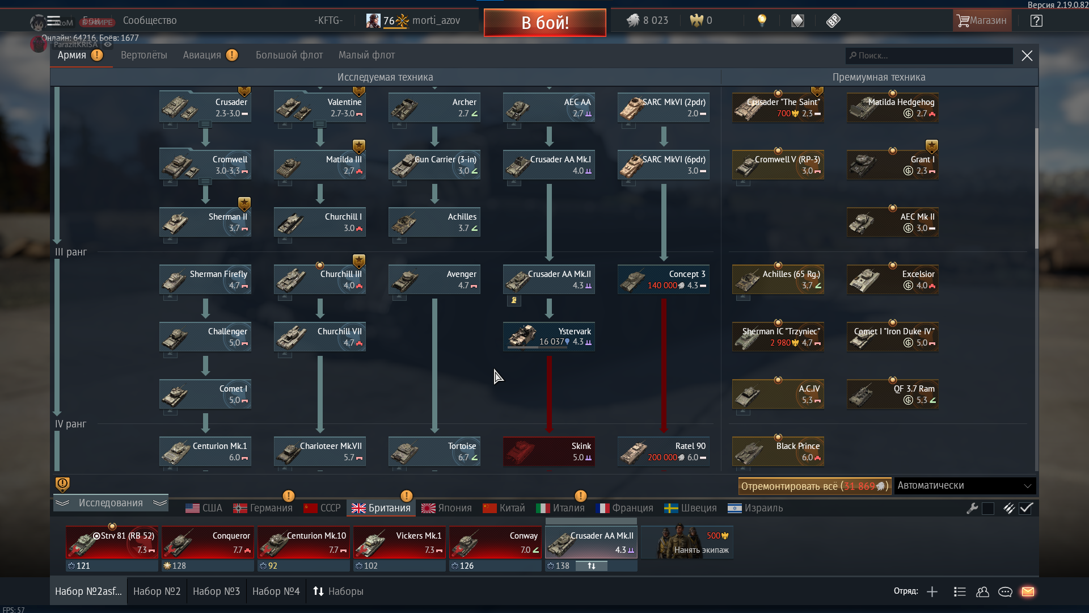This screenshot has width=1089, height=613.
Task: Click the magnifier search icon
Action: [x=852, y=56]
